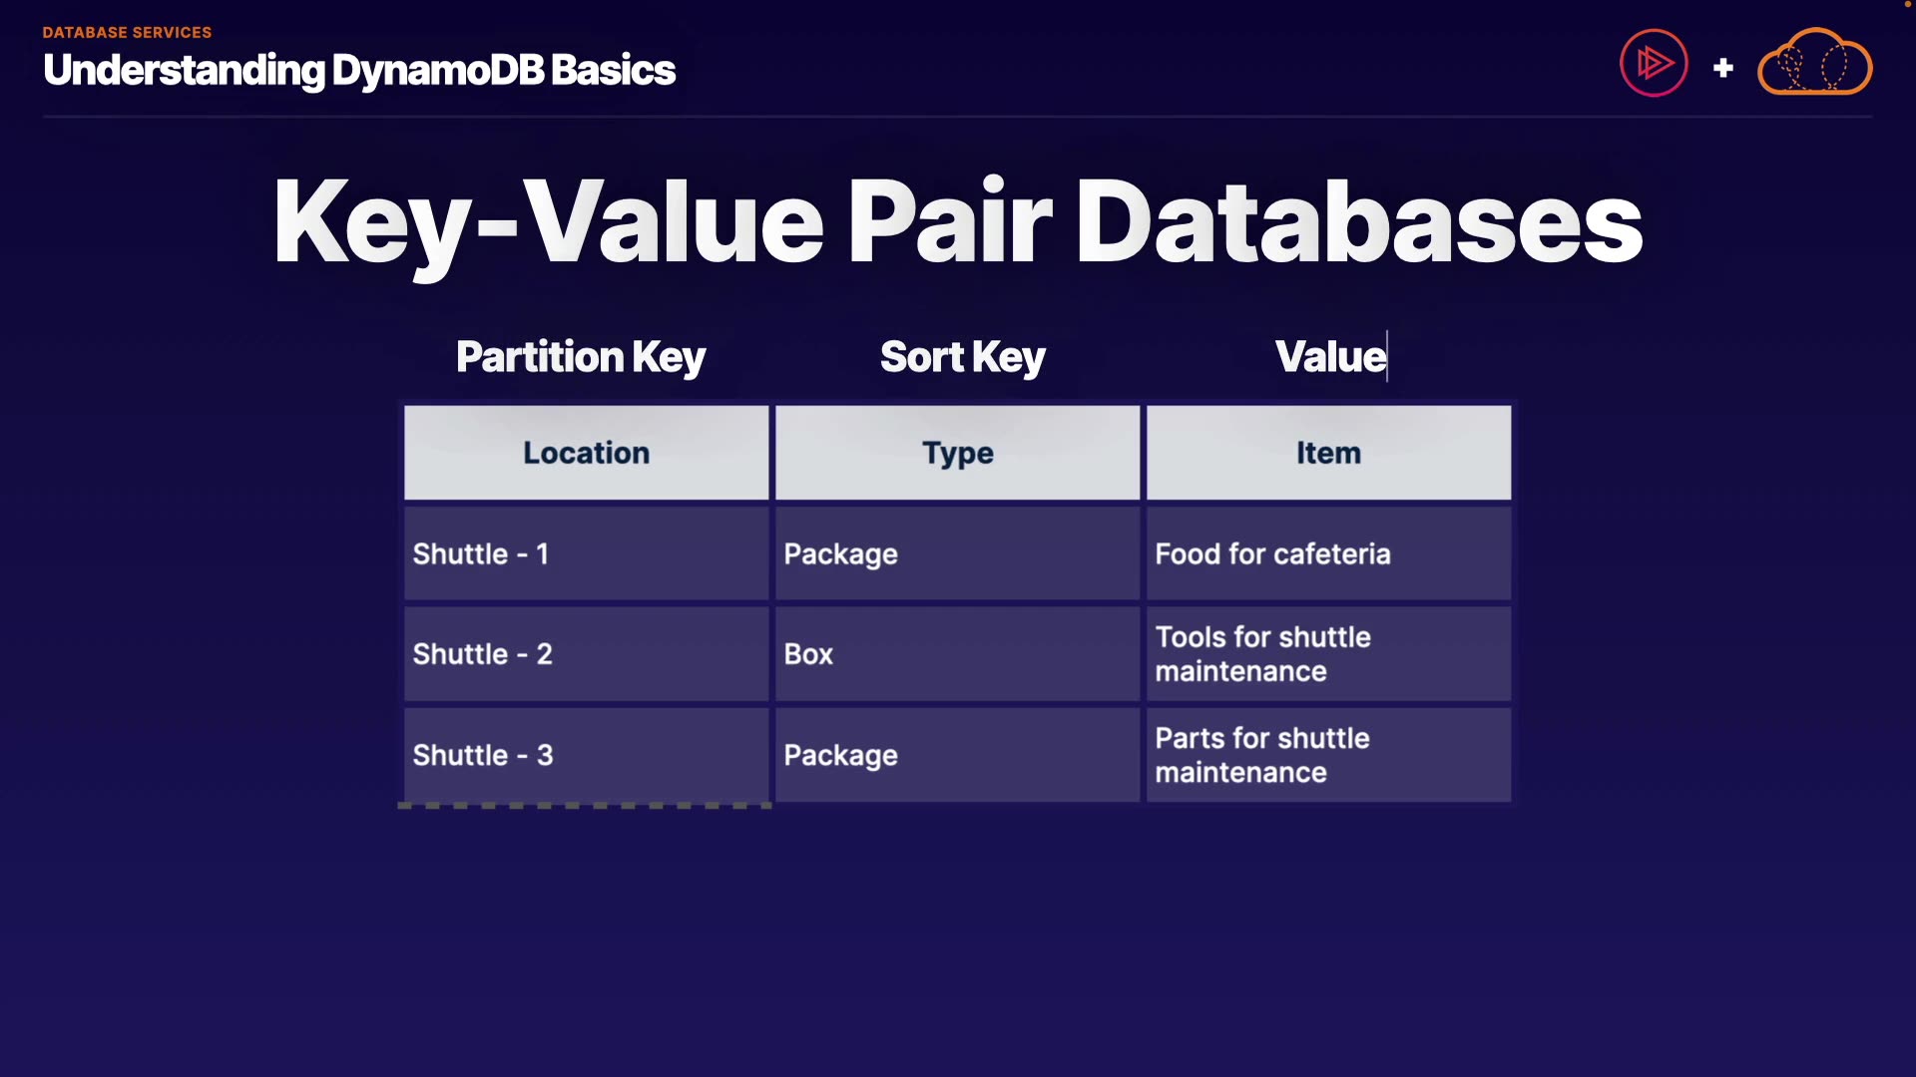
Task: Click Parts for shuttle maintenance cell
Action: (1328, 755)
